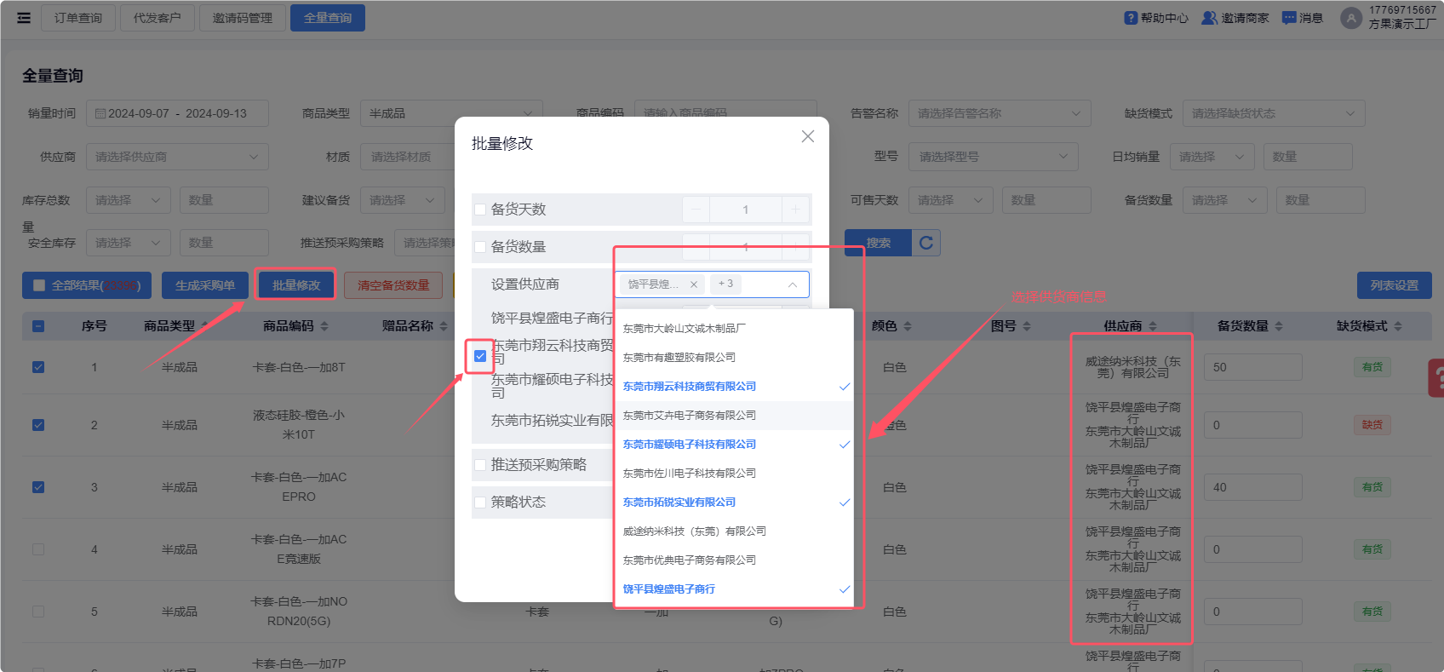The height and width of the screenshot is (672, 1444).
Task: Open the 库存总数 comparison dropdown
Action: click(129, 200)
